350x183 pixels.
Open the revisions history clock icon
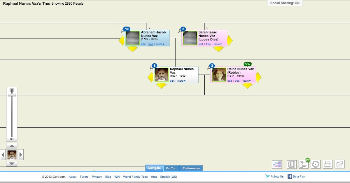coord(315,164)
